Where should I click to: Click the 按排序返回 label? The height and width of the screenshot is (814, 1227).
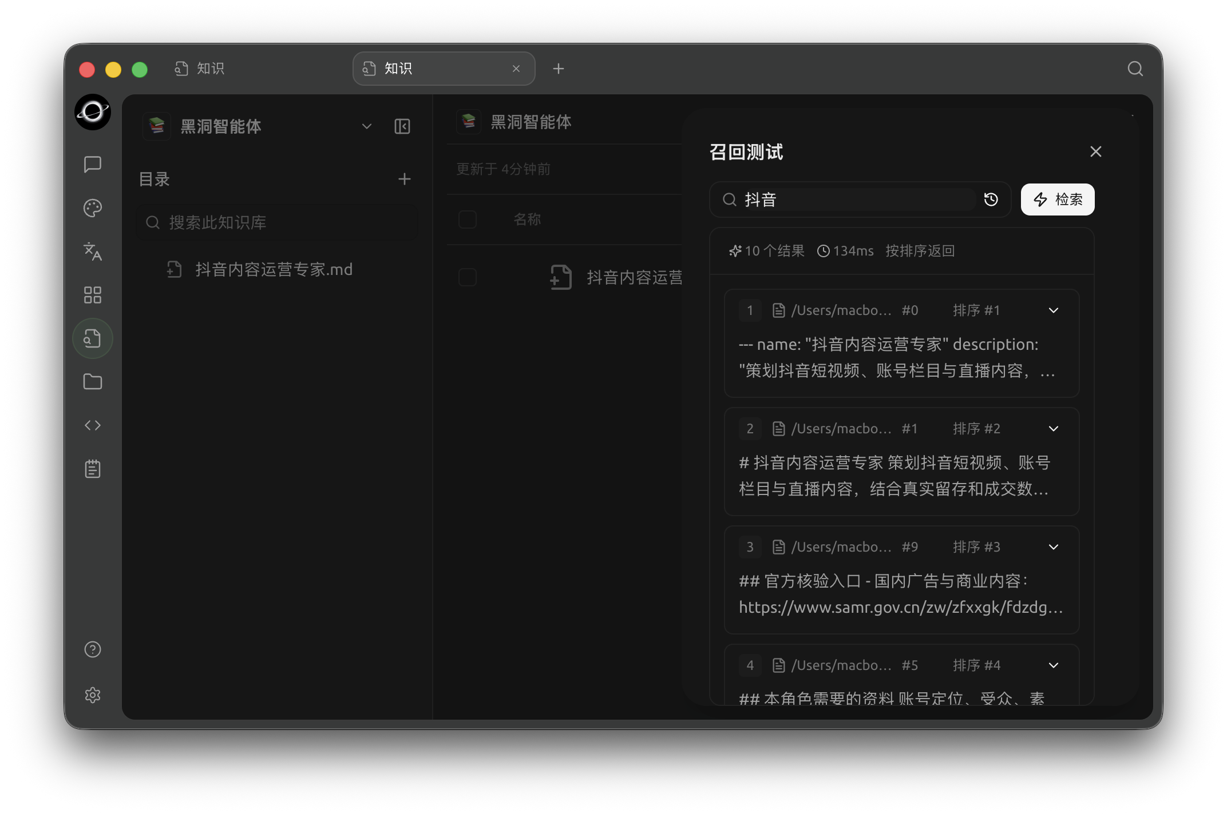click(x=920, y=251)
